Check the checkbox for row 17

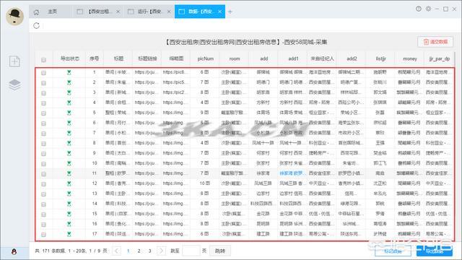(43, 235)
